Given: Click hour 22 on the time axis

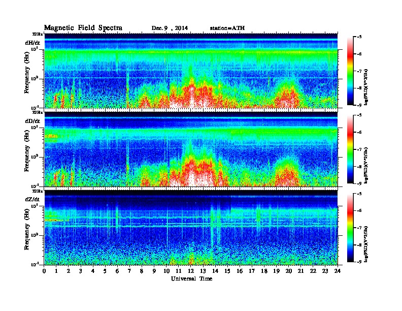Looking at the screenshot, I should [x=313, y=271].
